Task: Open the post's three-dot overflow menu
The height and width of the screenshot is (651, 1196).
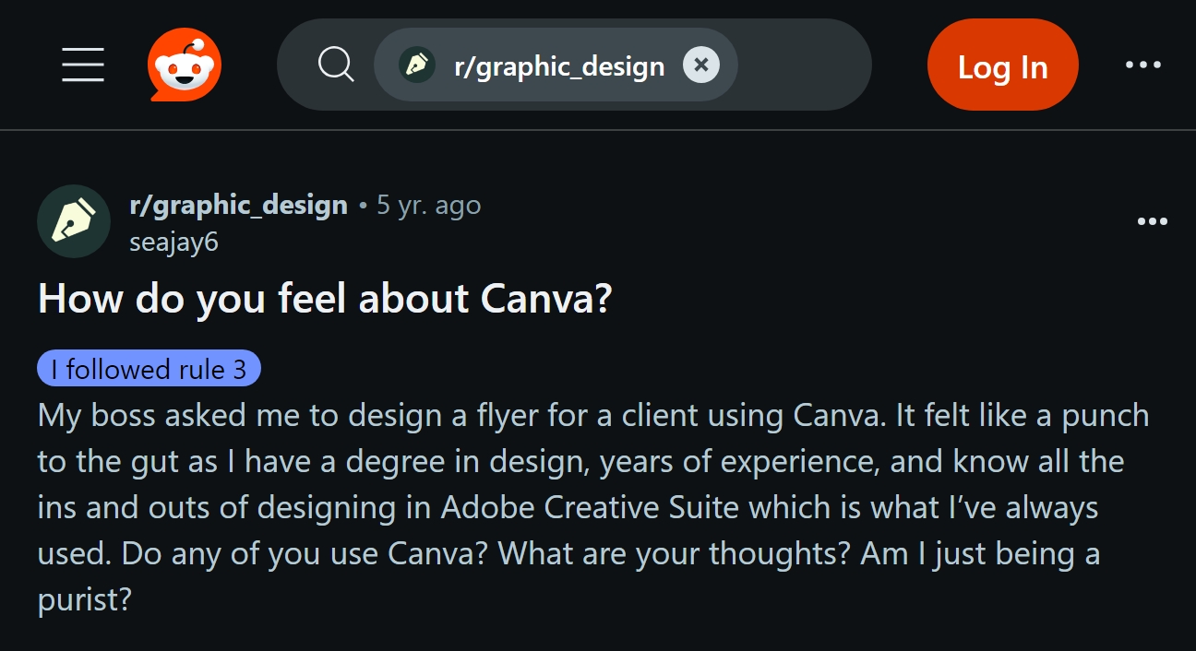Action: [x=1153, y=221]
